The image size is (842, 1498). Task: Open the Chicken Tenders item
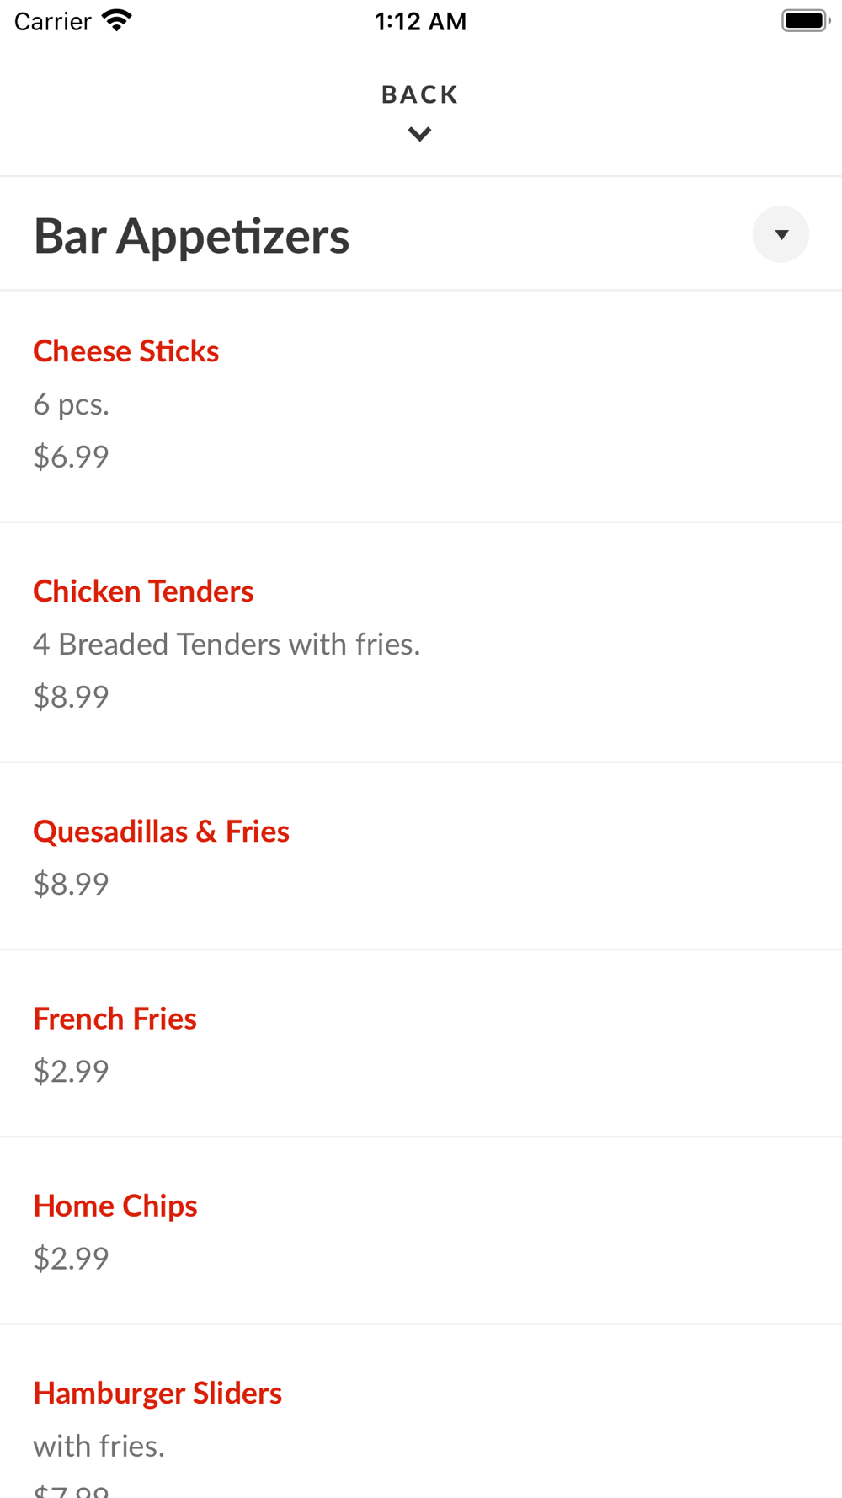click(x=143, y=591)
